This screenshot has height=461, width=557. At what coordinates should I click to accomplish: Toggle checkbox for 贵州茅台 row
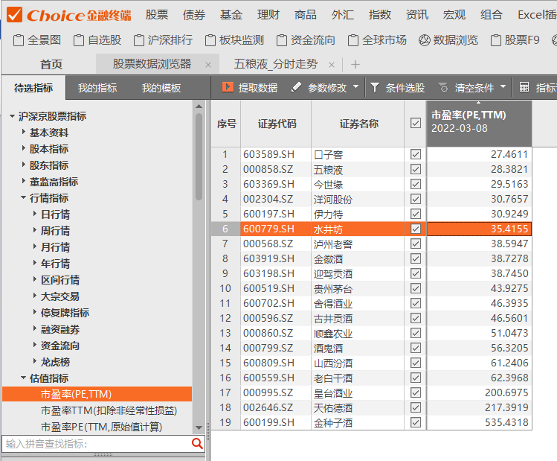[415, 289]
